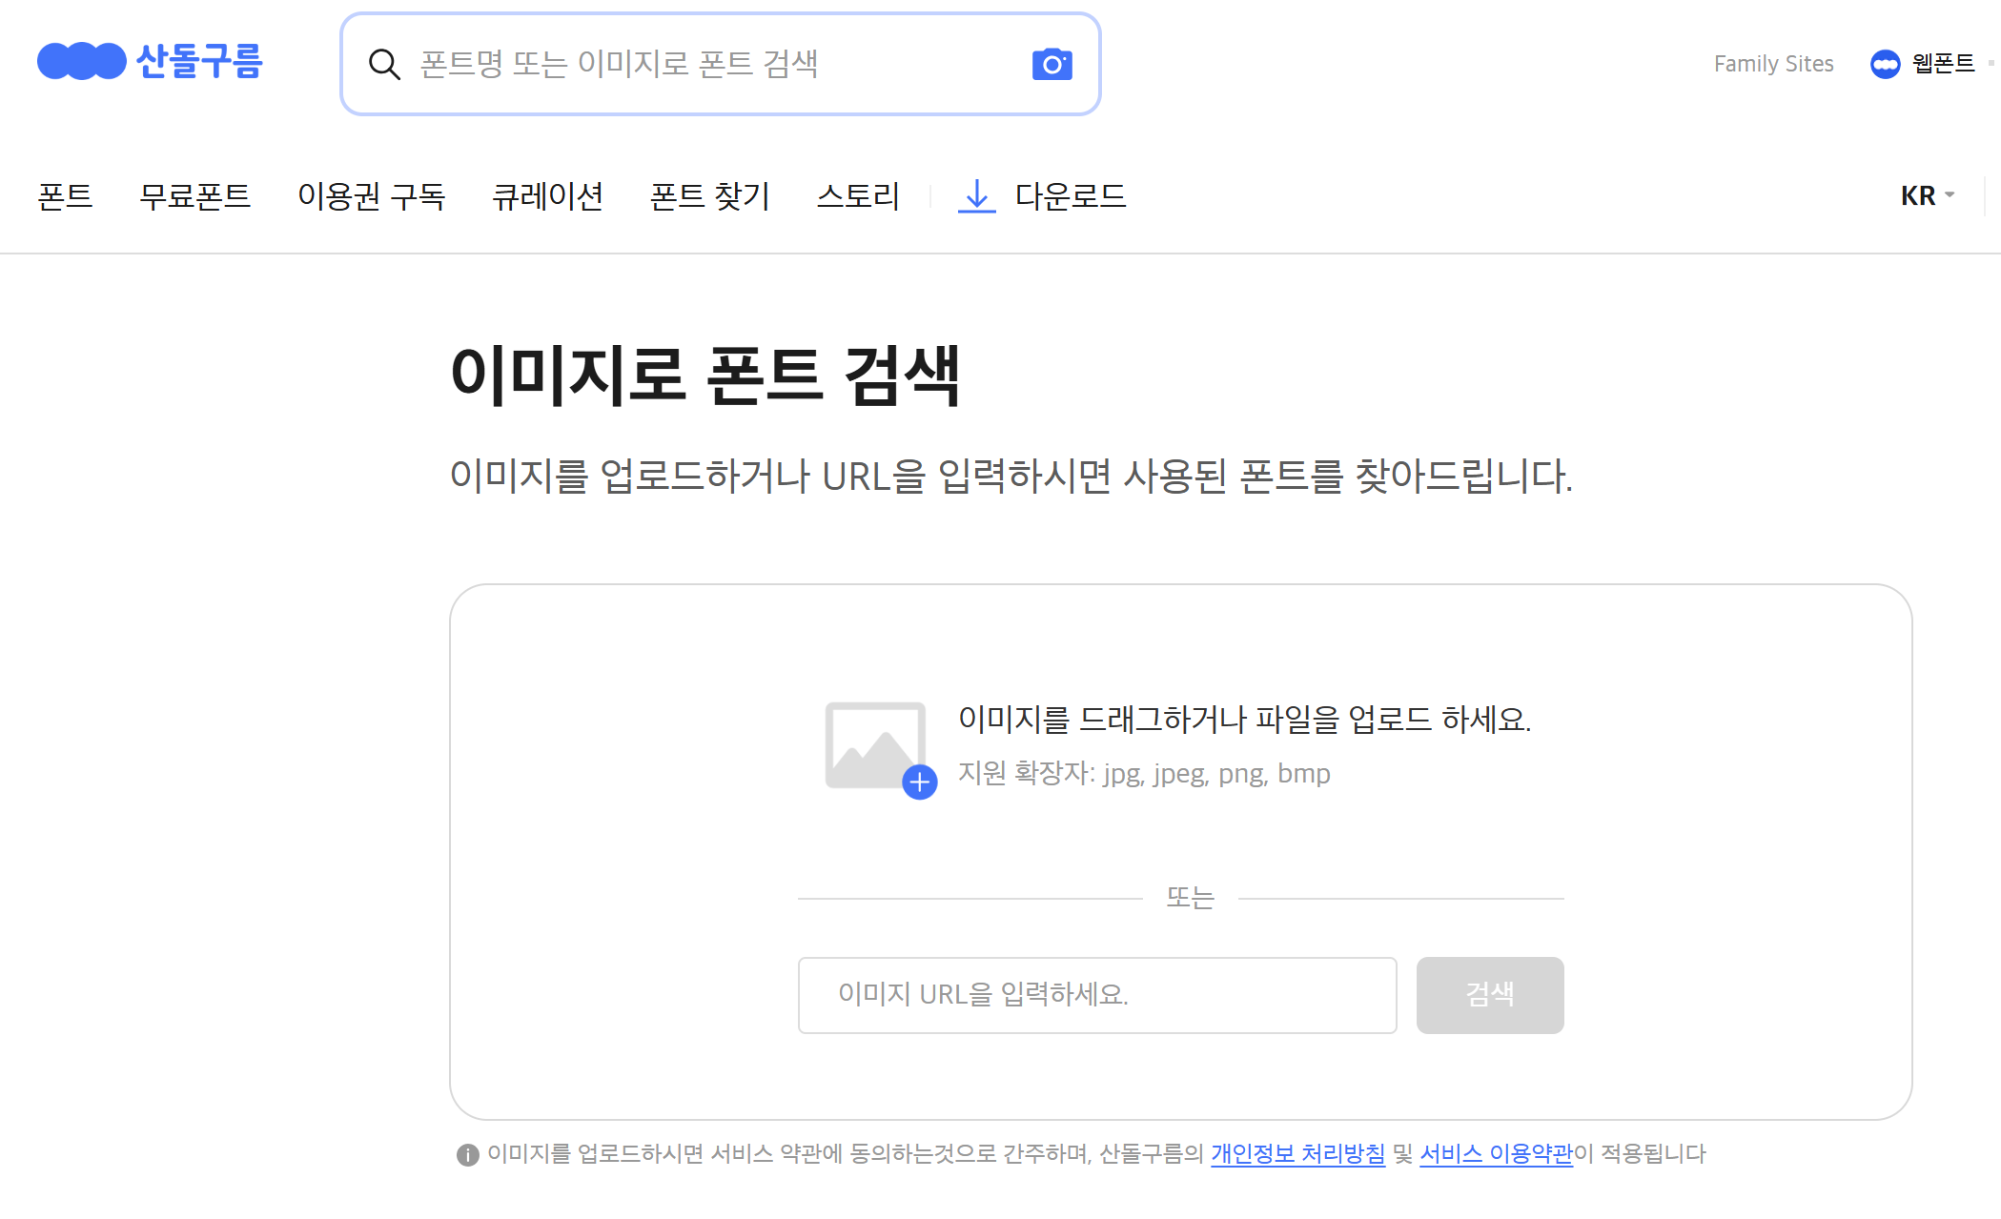Screen dimensions: 2001x1219
Task: Open the 큐레이션 section
Action: [548, 197]
